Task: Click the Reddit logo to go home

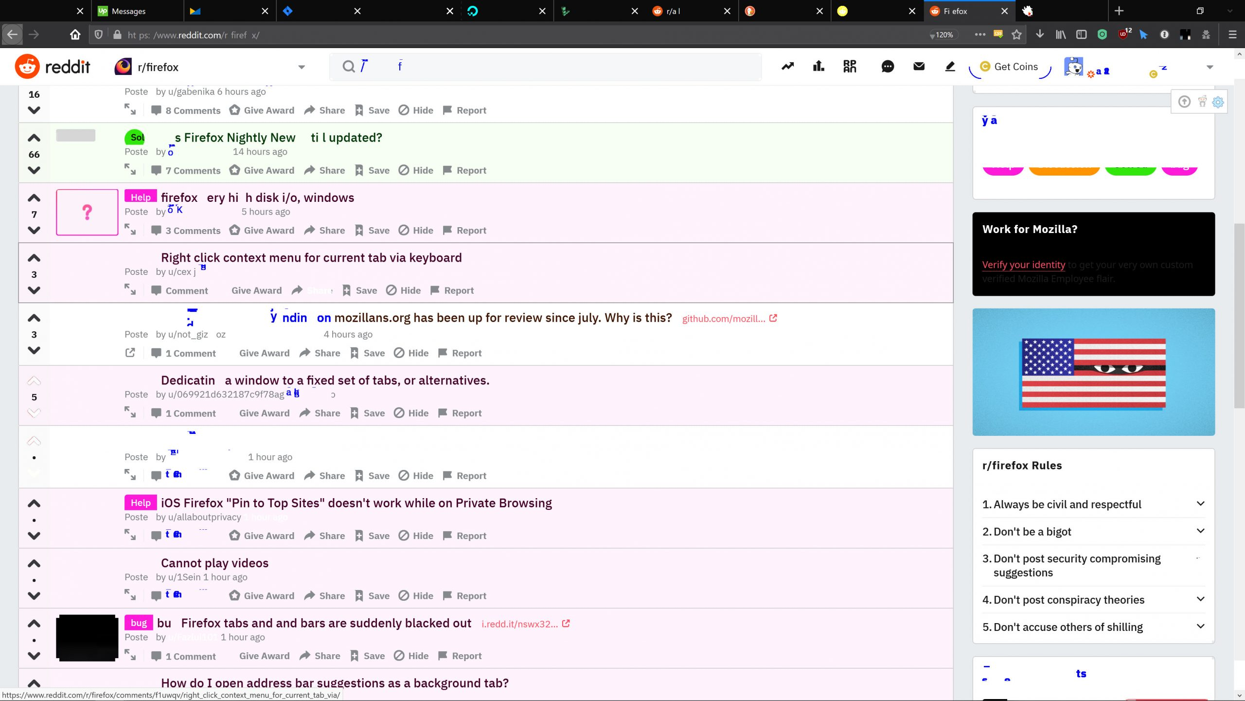Action: 53,67
